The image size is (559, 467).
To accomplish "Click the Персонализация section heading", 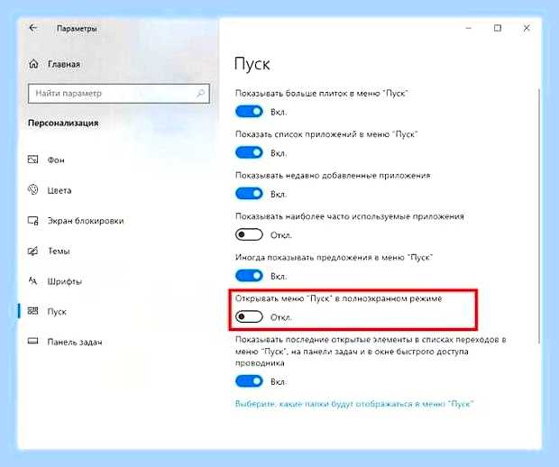I will point(63,123).
